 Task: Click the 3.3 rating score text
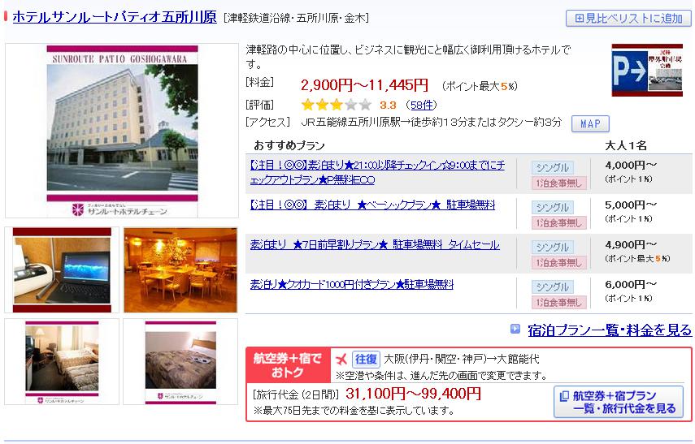pyautogui.click(x=388, y=106)
